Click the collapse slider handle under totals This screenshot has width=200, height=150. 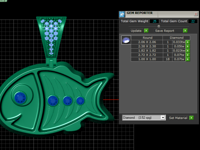coord(159,26)
